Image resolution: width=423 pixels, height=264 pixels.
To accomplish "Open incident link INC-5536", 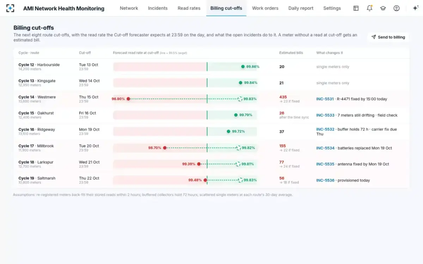I will coord(325,180).
